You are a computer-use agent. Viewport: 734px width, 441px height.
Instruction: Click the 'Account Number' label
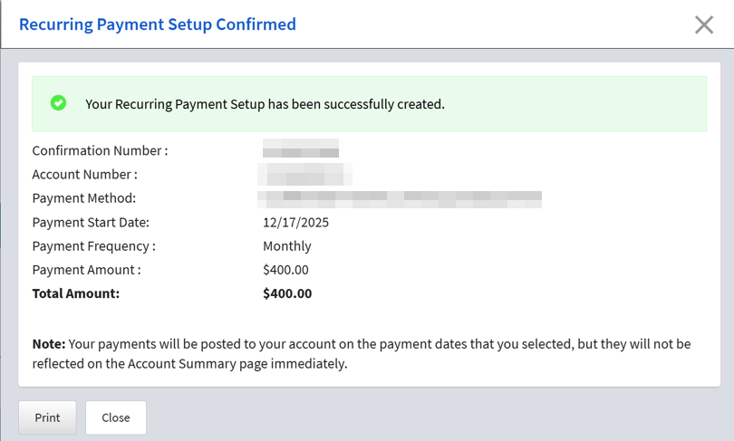point(84,174)
